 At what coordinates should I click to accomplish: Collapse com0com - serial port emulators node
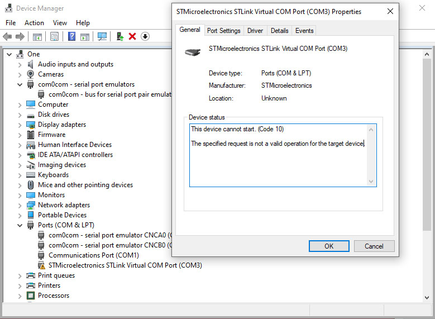tap(20, 84)
